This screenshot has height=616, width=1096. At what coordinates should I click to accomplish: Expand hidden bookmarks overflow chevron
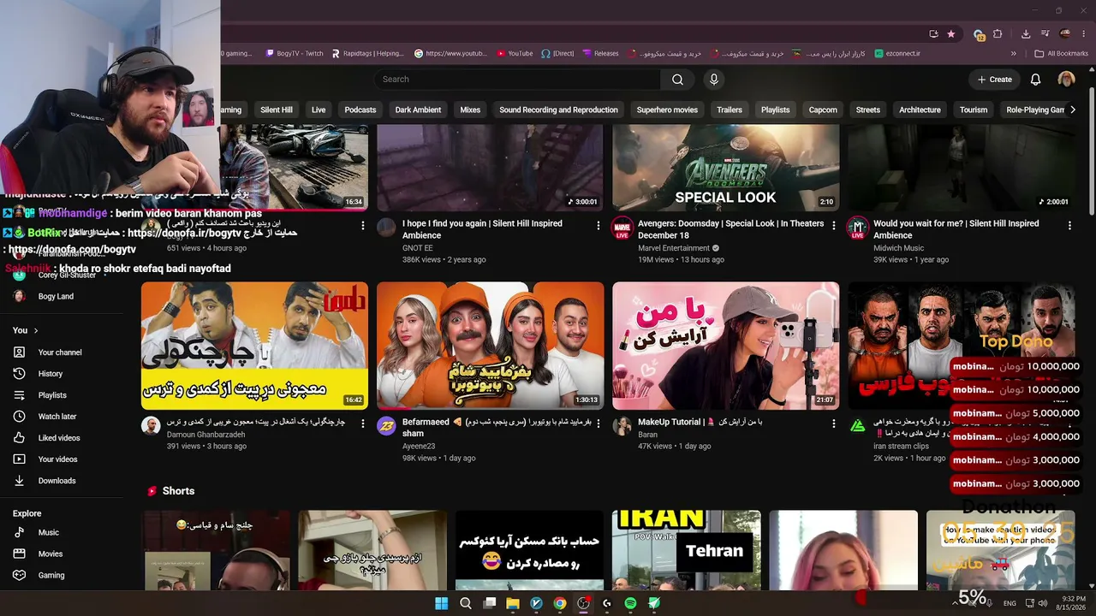click(x=1014, y=53)
